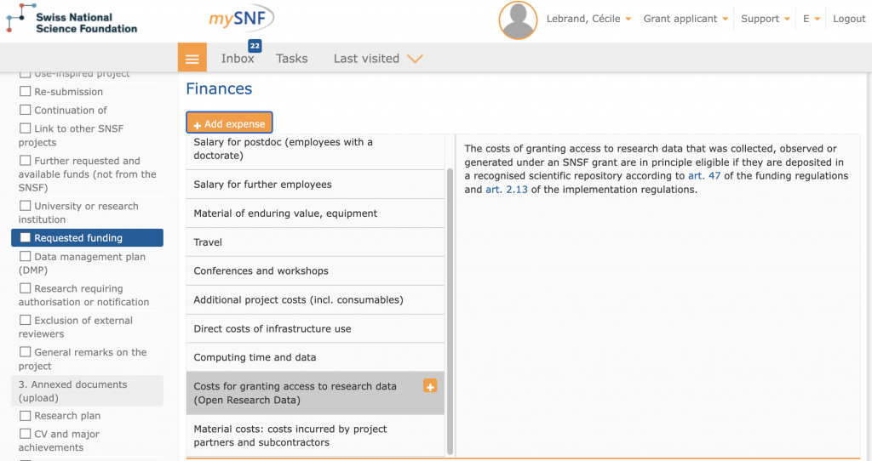Expand the Grant applicant role dropdown
872x461 pixels.
(x=686, y=19)
